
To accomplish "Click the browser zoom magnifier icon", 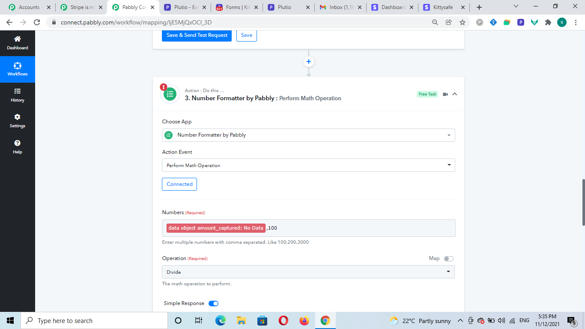I will click(435, 22).
